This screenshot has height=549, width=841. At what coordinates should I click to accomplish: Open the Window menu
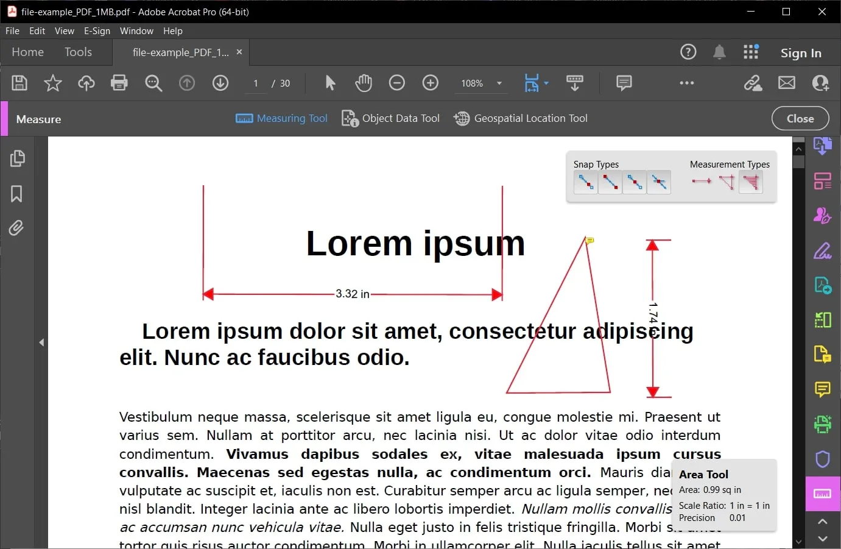coord(136,31)
